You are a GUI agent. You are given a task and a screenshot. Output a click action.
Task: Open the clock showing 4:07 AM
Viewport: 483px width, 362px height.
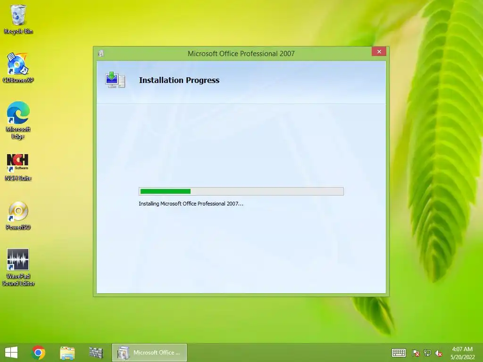tap(462, 353)
